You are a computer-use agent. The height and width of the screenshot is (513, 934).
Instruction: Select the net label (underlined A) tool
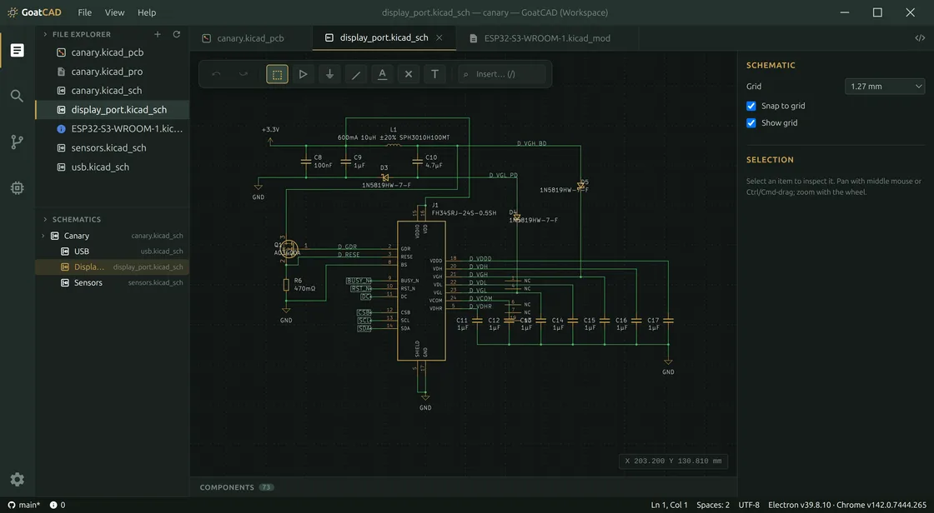point(383,74)
